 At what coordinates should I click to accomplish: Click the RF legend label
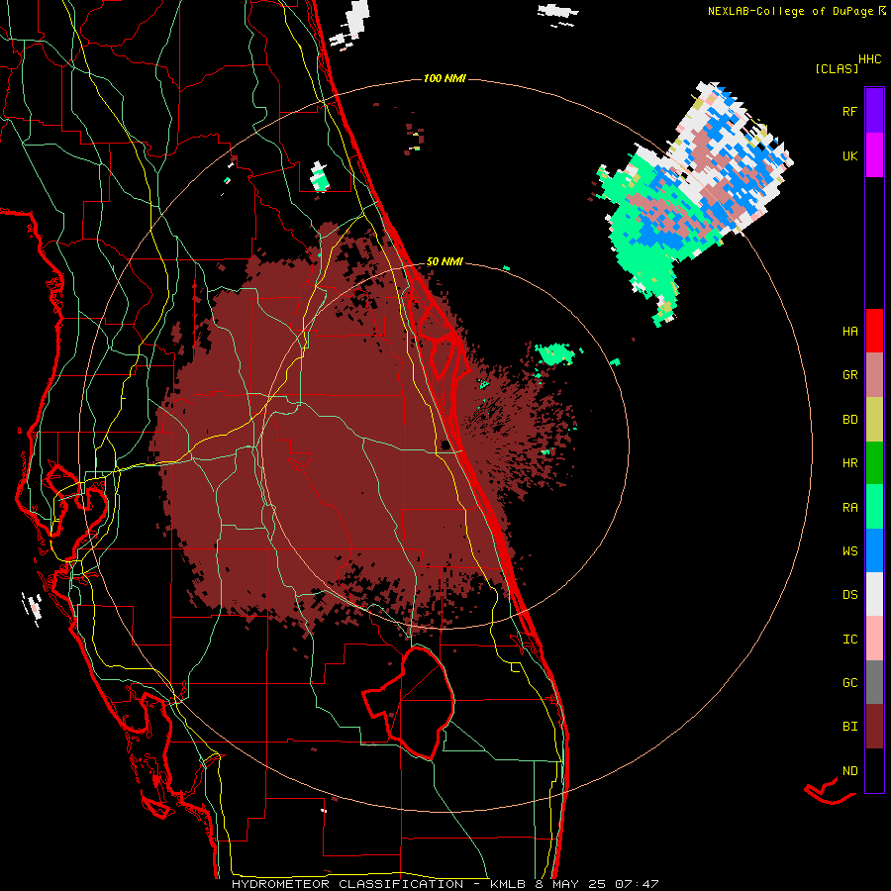pyautogui.click(x=849, y=111)
